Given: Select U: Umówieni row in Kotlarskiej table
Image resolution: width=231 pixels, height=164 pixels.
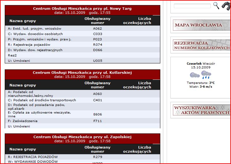Looking at the screenshot, I should [x=82, y=126].
